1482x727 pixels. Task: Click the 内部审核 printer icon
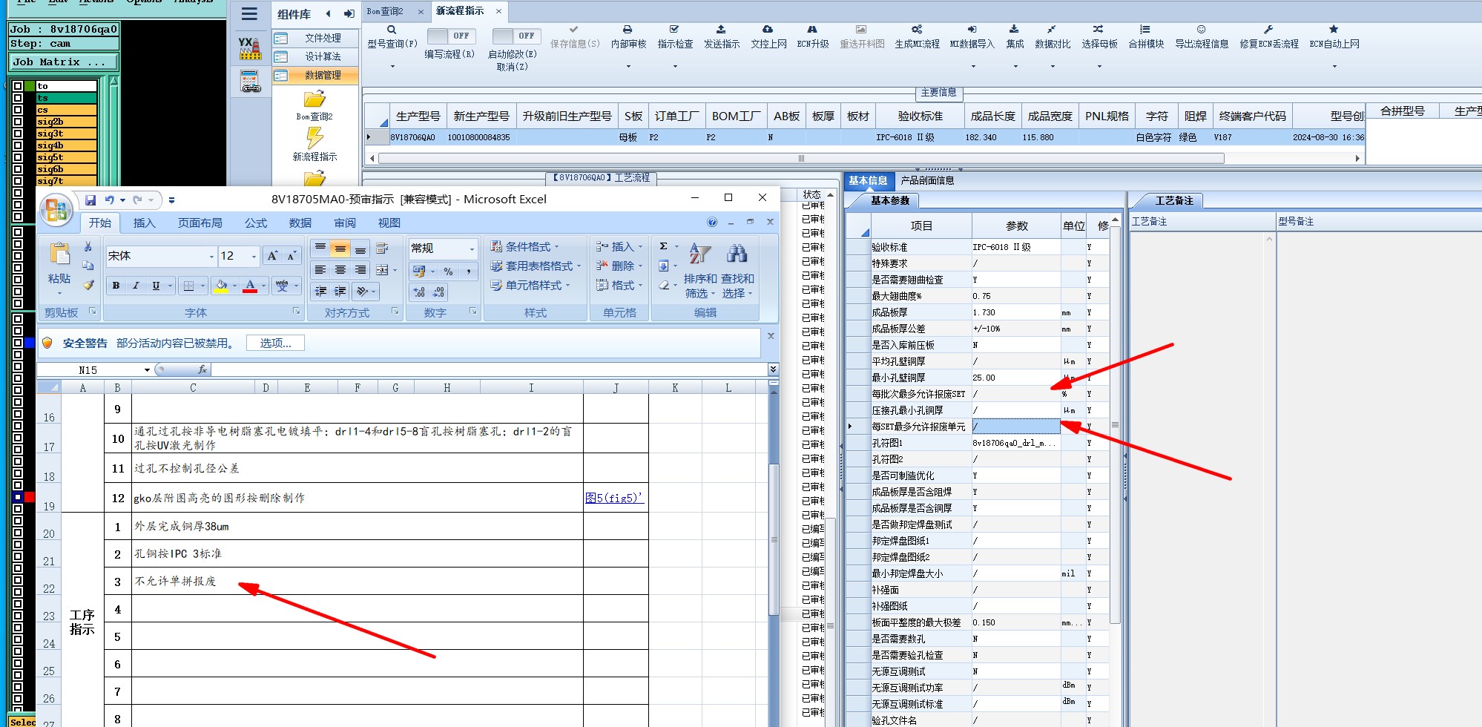point(628,30)
